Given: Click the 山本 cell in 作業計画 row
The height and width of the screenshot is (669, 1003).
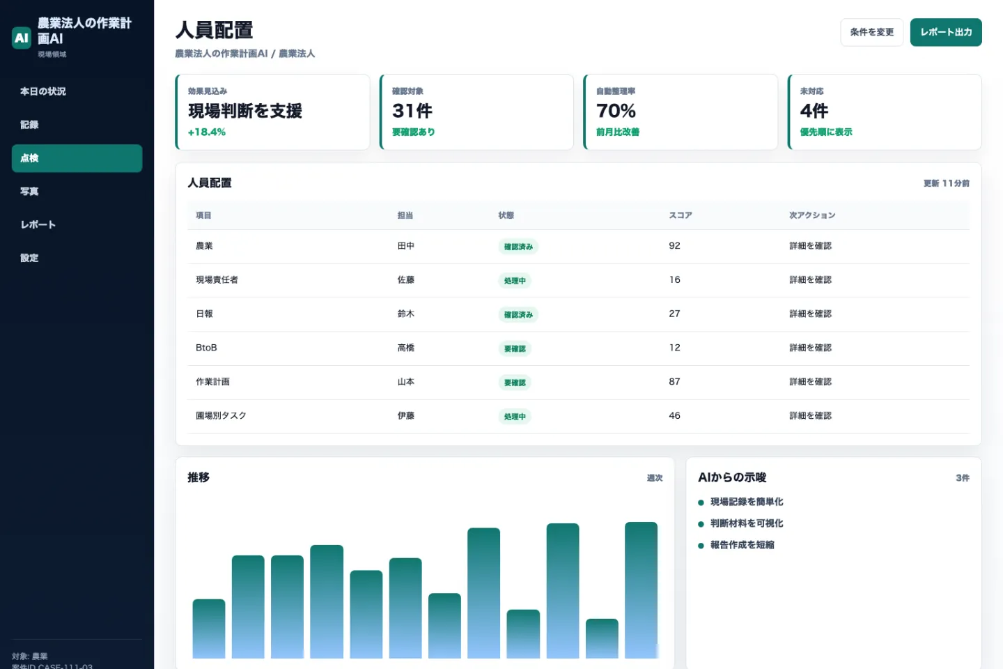Looking at the screenshot, I should (406, 382).
